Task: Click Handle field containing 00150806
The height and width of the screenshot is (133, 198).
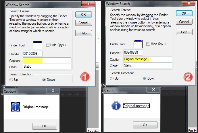Action: coord(32,54)
